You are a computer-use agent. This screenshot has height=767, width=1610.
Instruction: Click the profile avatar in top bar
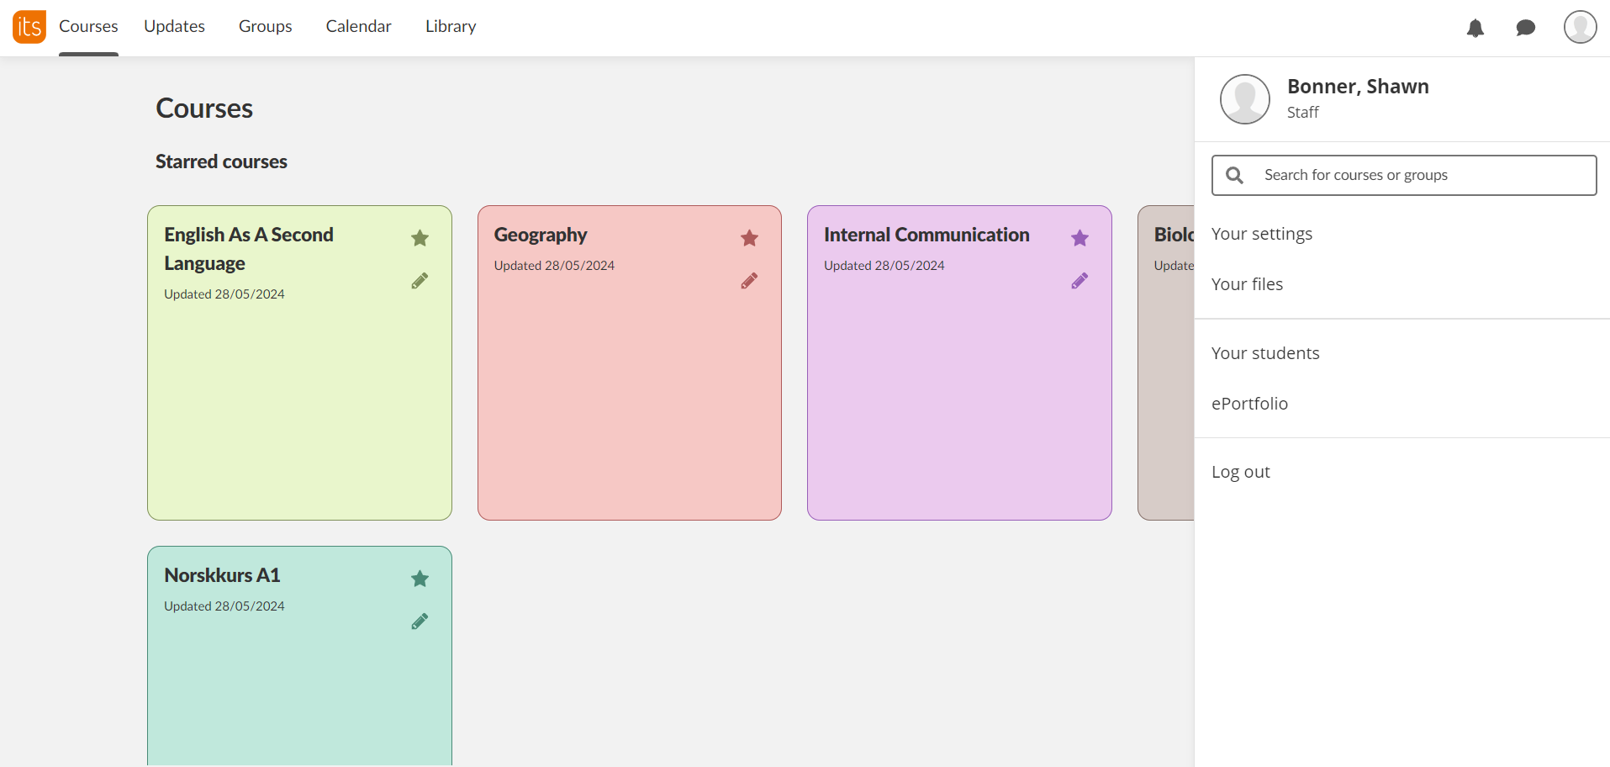[1580, 27]
